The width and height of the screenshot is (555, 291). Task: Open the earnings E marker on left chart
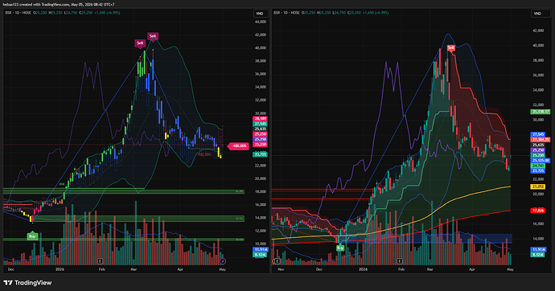(x=101, y=261)
